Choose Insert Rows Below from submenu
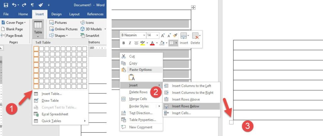The width and height of the screenshot is (323, 136). [185, 106]
